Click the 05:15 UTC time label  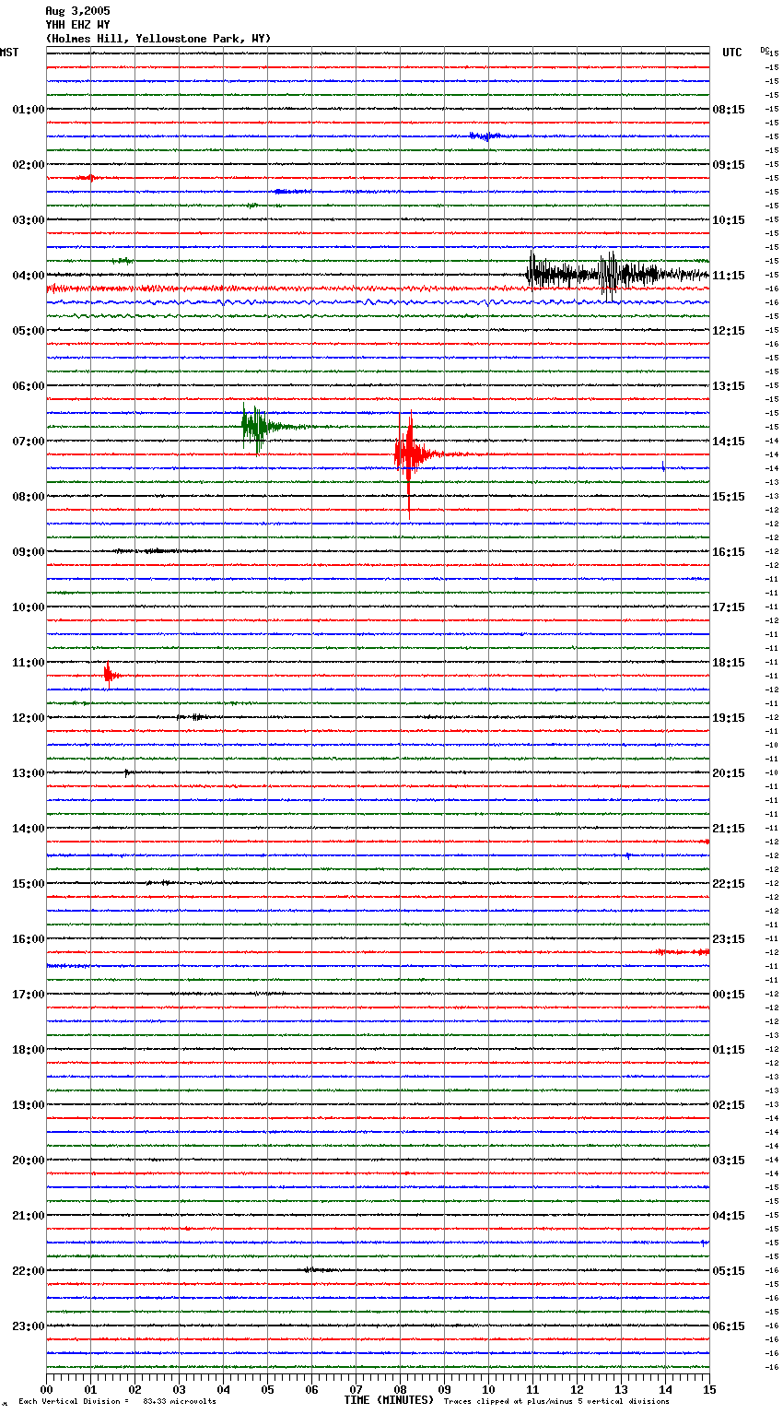[x=729, y=1271]
